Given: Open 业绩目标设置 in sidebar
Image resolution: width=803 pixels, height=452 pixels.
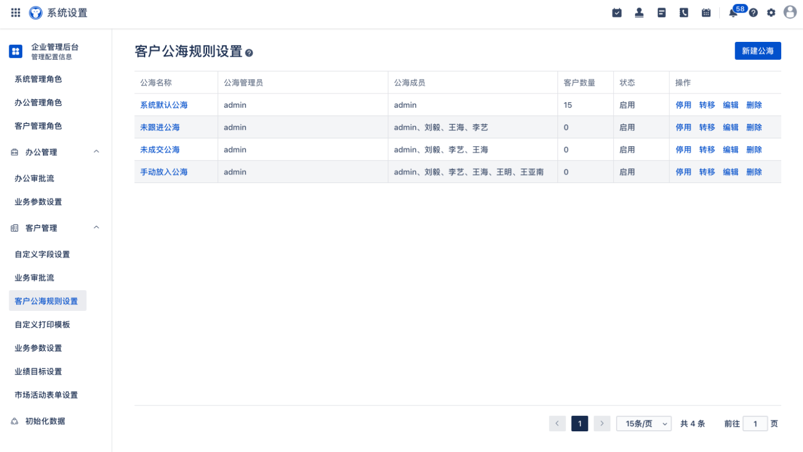Looking at the screenshot, I should 38,372.
